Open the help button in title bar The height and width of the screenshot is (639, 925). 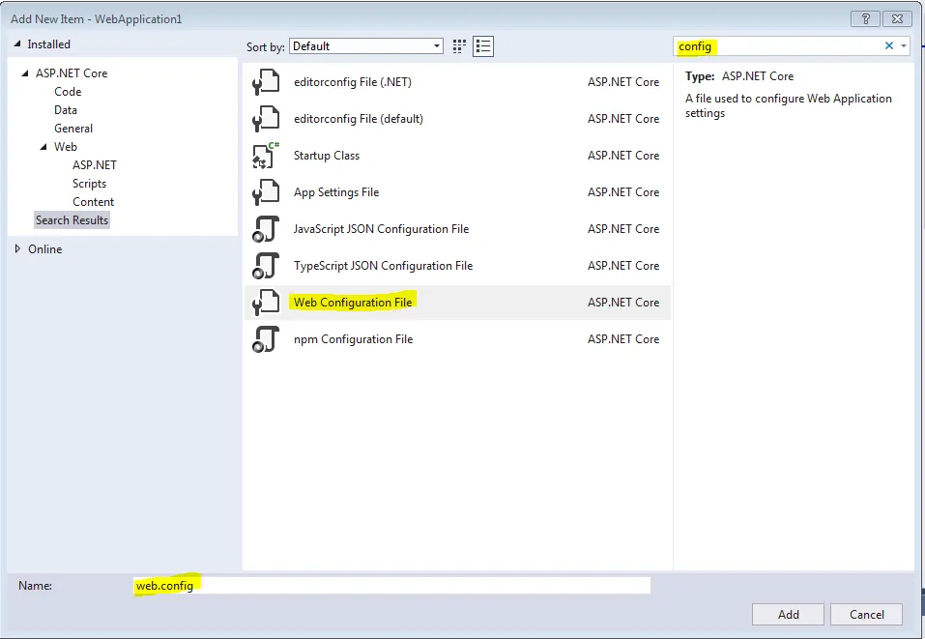click(x=865, y=19)
